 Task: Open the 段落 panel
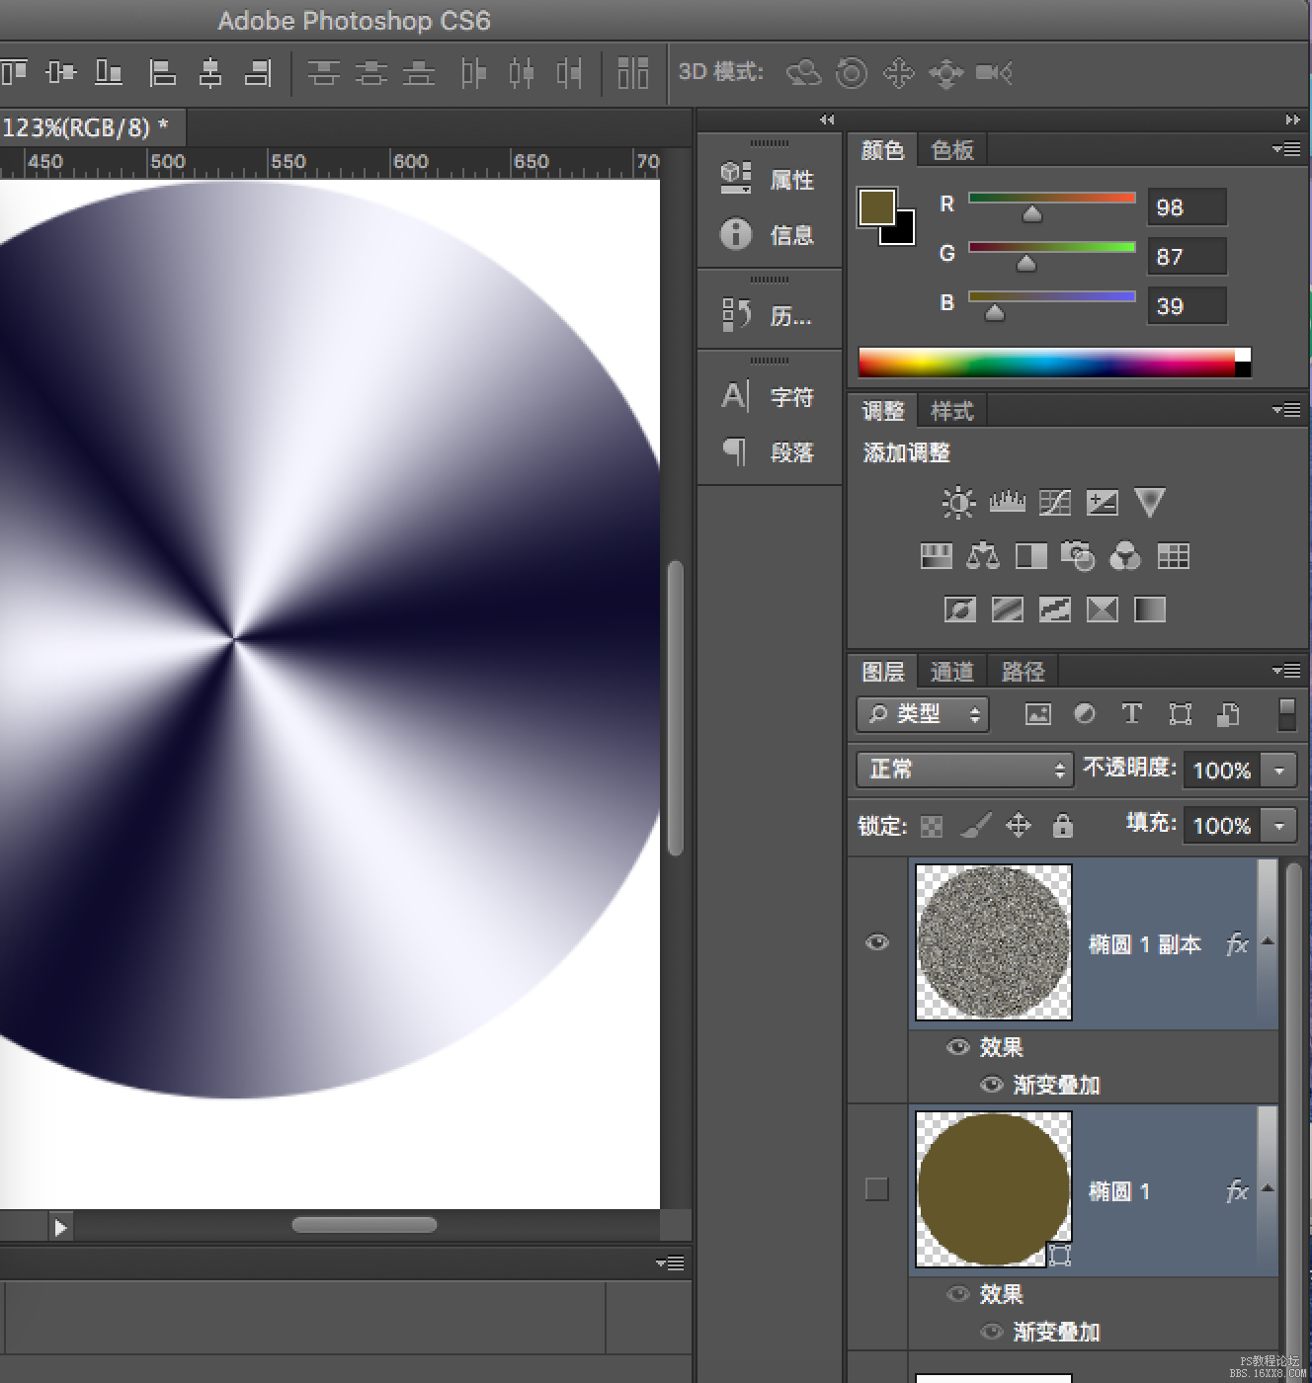(x=769, y=451)
